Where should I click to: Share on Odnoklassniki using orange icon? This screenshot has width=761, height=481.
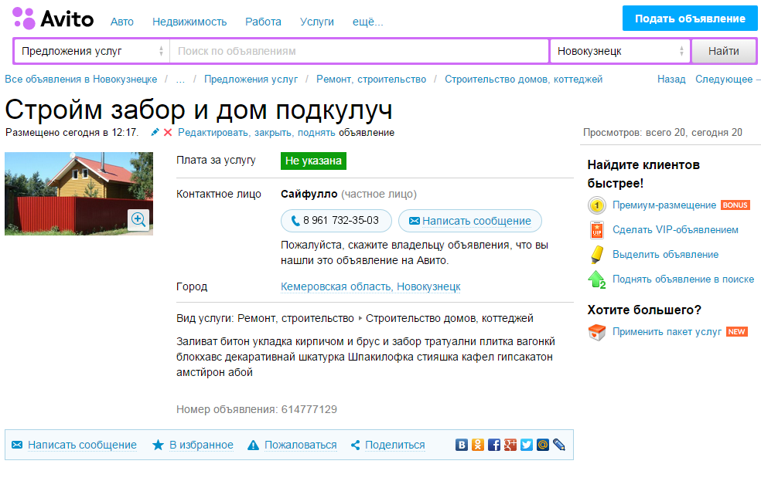click(479, 445)
